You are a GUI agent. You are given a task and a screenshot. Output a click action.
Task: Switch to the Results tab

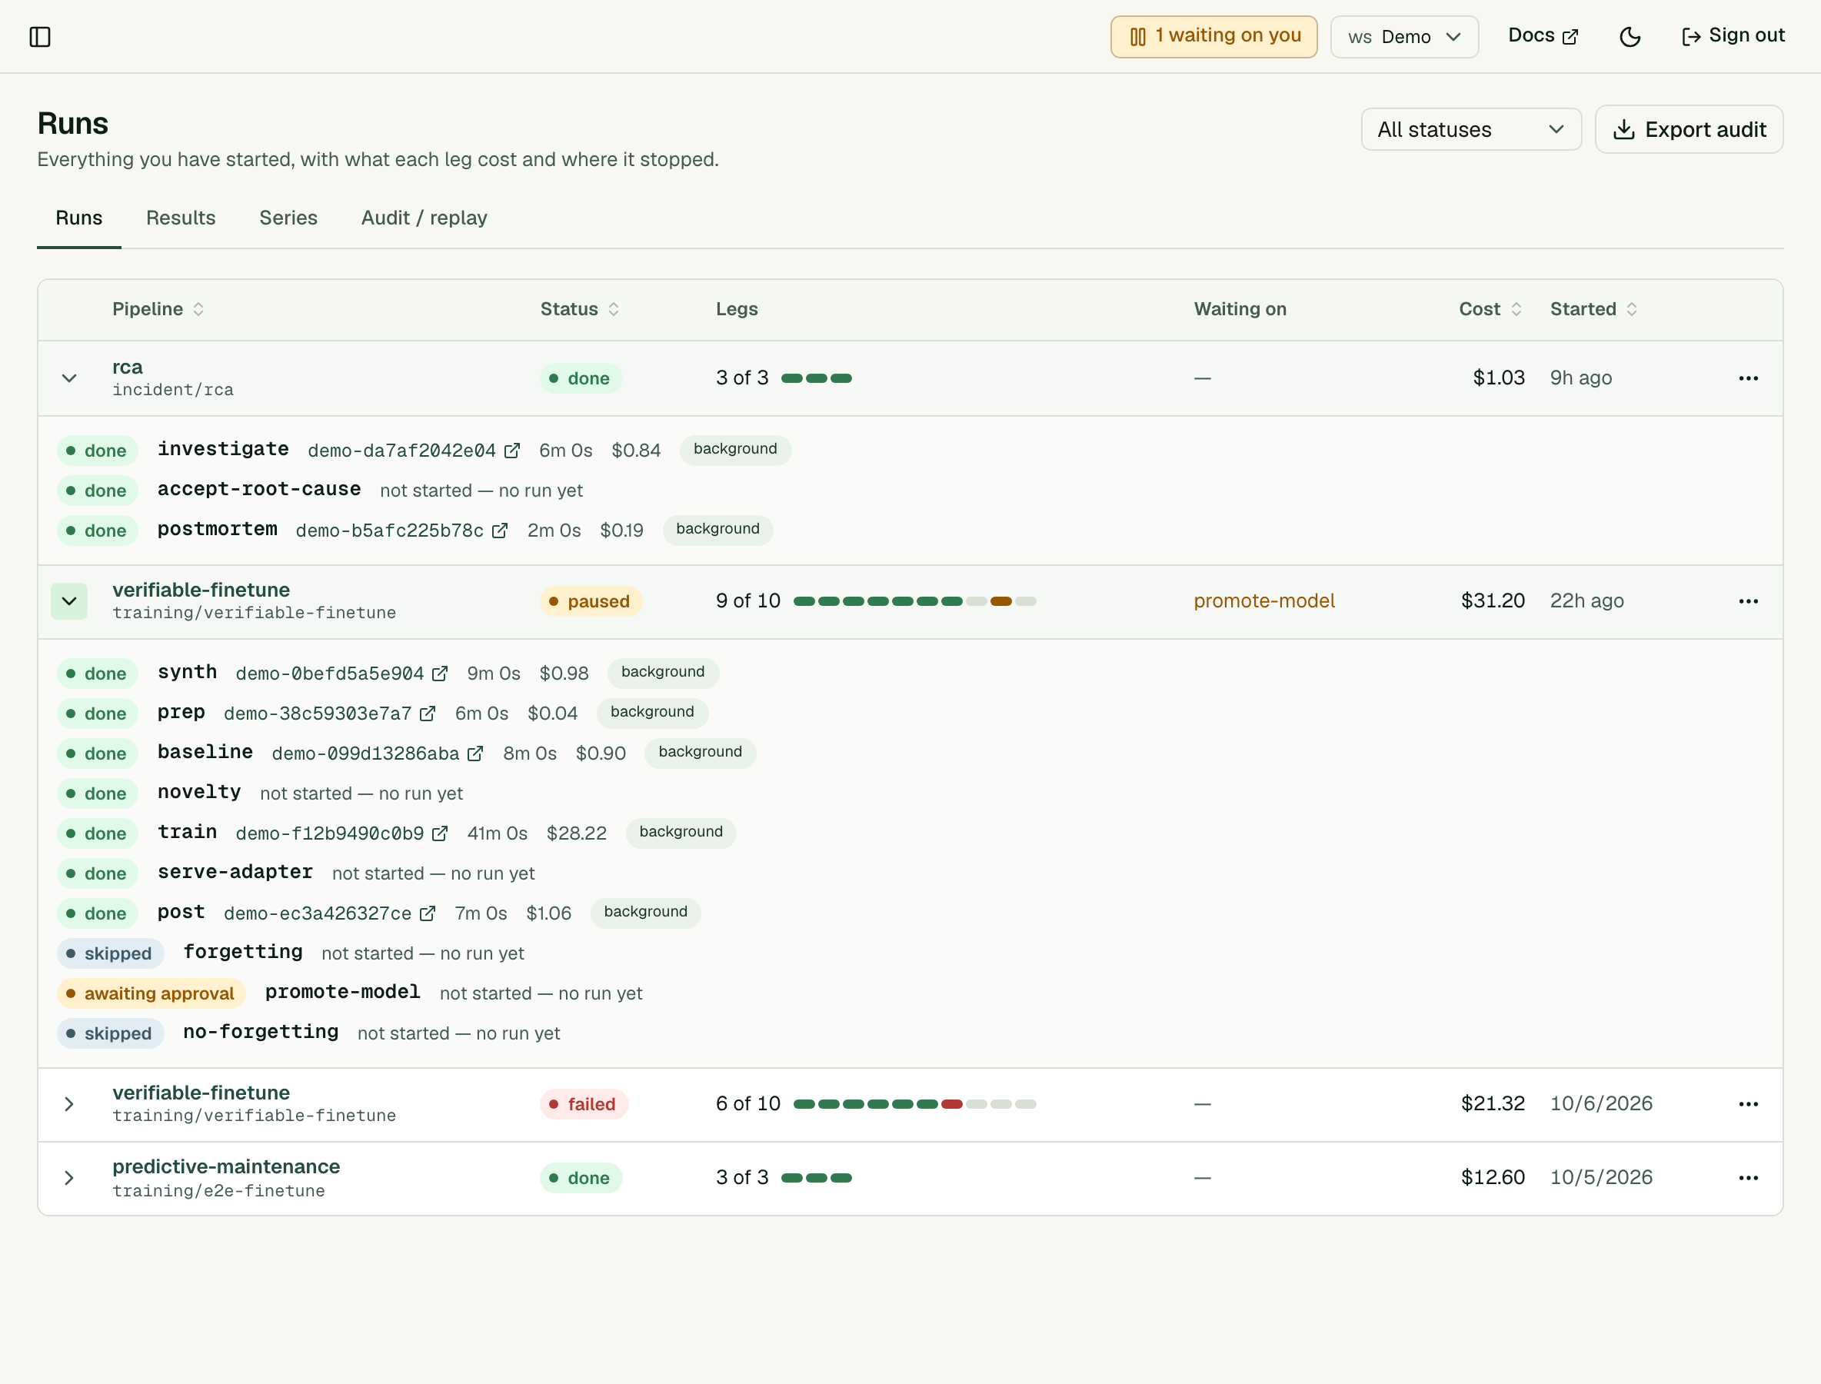point(181,218)
